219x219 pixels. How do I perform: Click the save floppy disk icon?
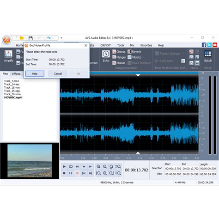(30, 38)
